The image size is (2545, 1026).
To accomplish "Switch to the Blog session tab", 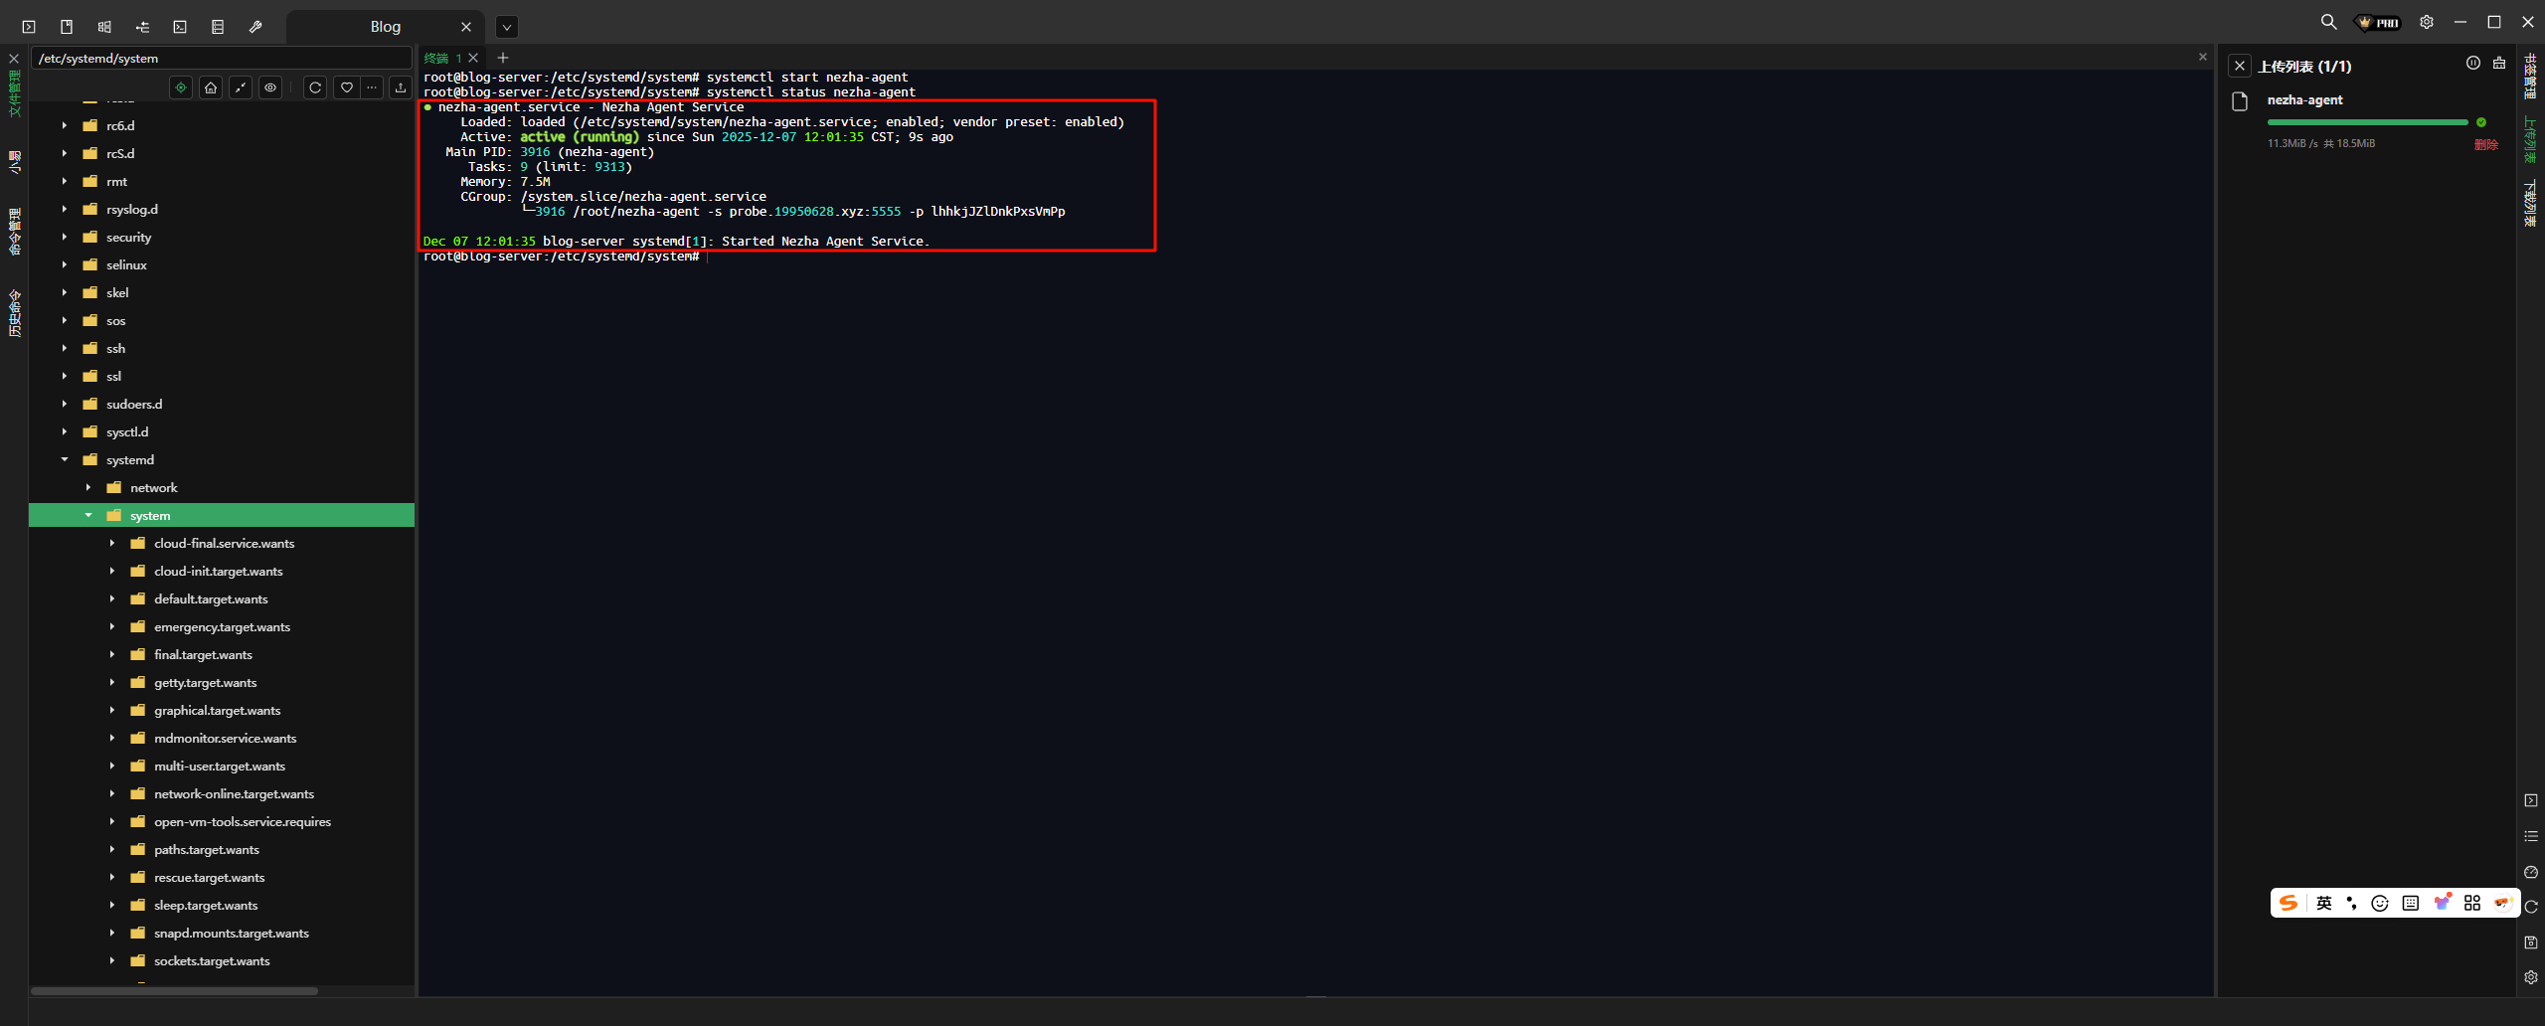I will (x=385, y=27).
